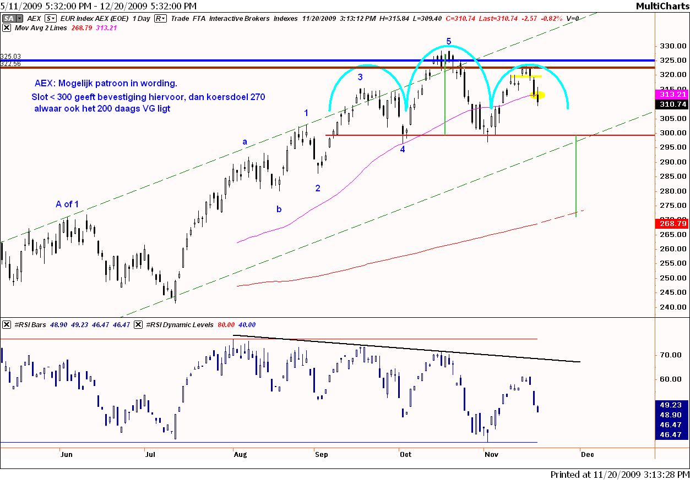The image size is (690, 480).
Task: Select the 'A of 1' wave label
Action: coord(67,205)
